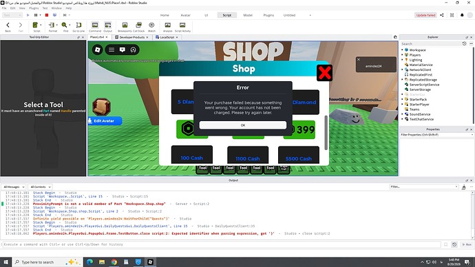Screen dimensions: 475x267
Task: Pause the running playtest
Action: click(x=36, y=15)
